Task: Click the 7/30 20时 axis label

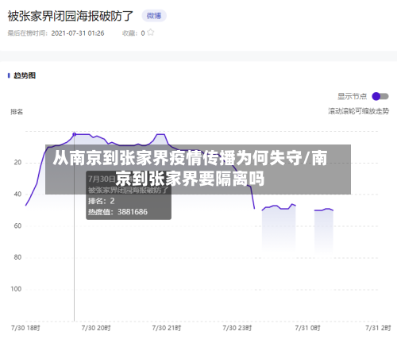Action: click(x=96, y=328)
